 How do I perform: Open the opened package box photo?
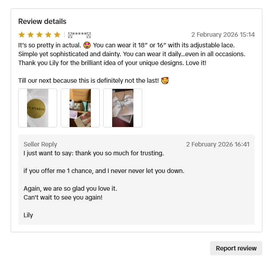80,108
